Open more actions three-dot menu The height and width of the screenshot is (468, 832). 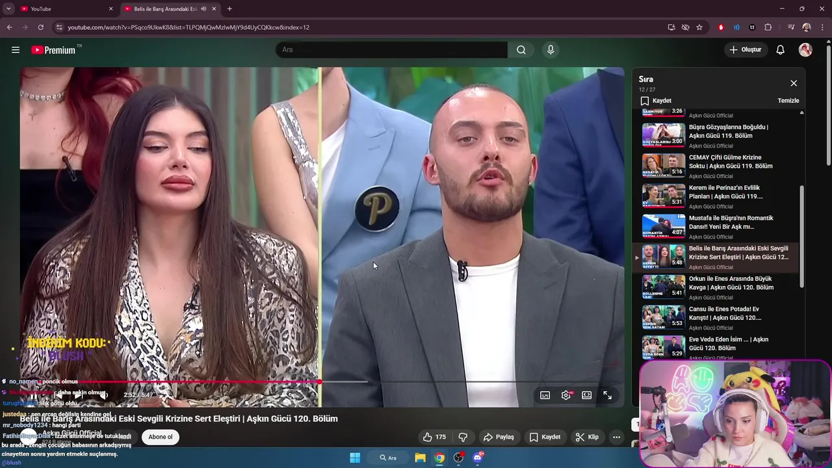point(616,437)
